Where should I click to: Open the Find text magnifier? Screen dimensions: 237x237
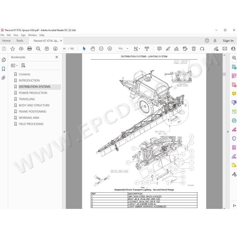38,49
